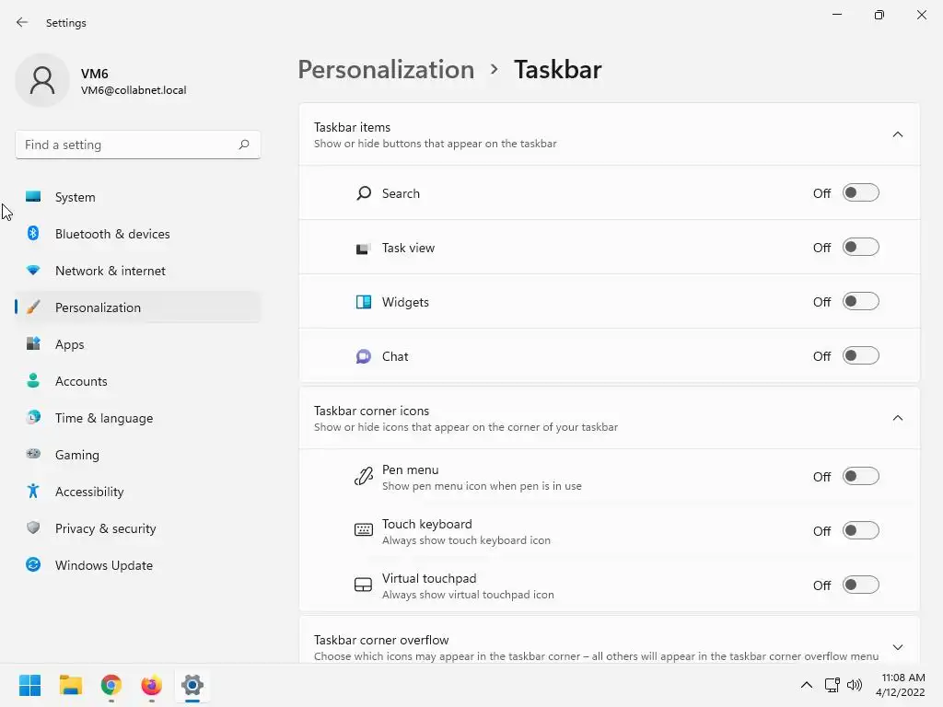Turn on the Task view toggle
The height and width of the screenshot is (707, 943).
pos(861,247)
